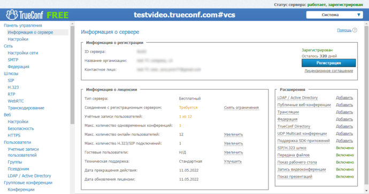Image resolution: width=369 pixels, height=194 pixels.
Task: Open Настройки under Веб section
Action: pyautogui.click(x=18, y=122)
